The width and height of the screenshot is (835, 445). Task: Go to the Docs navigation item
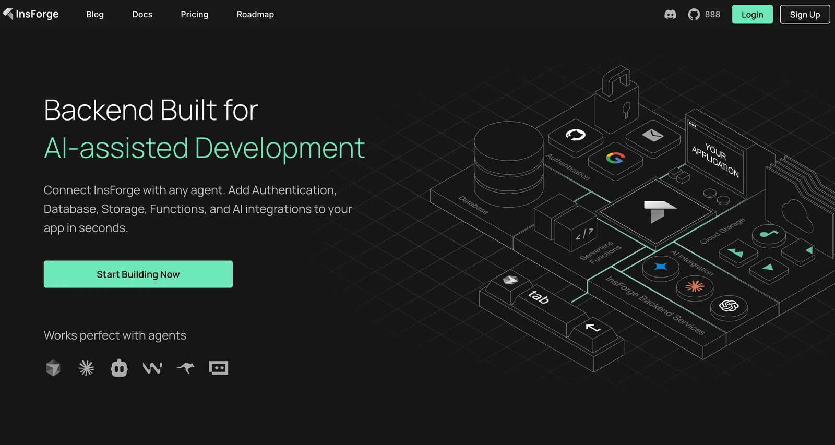coord(142,15)
